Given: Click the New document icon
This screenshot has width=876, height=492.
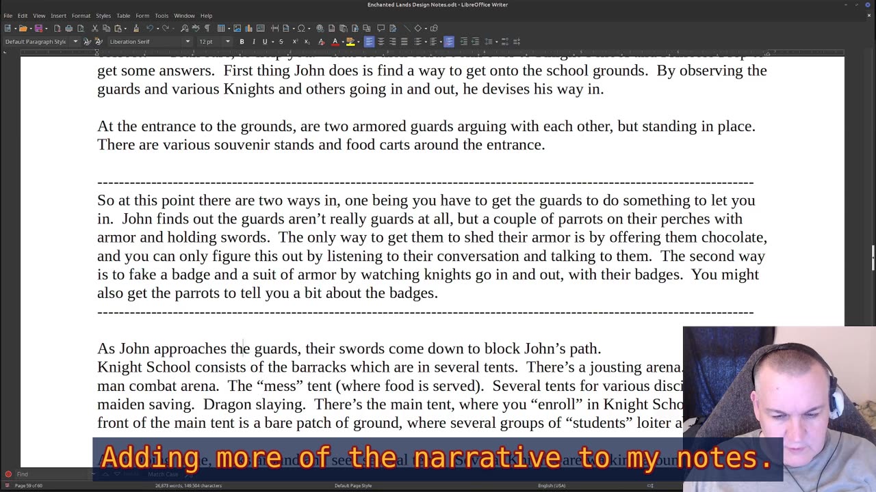Looking at the screenshot, I should click(8, 28).
